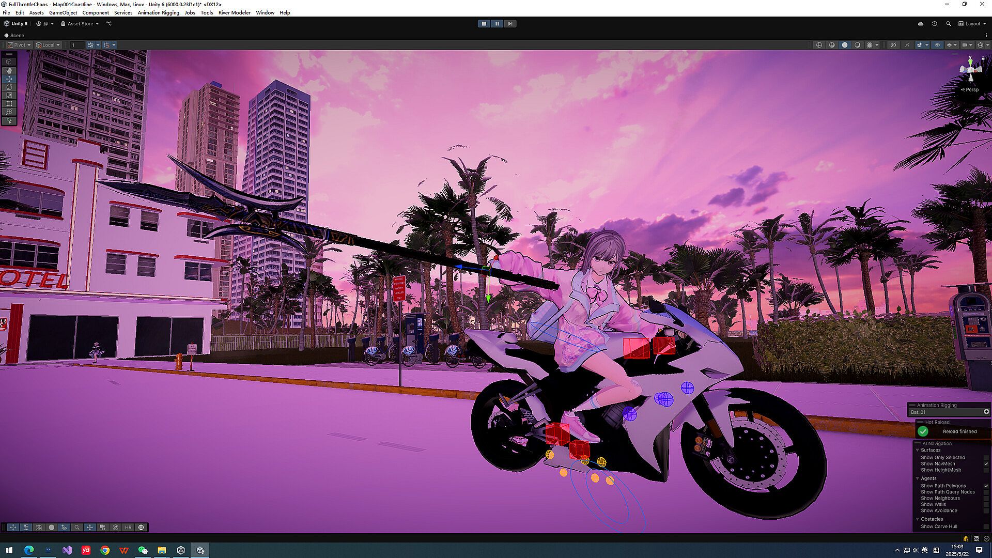This screenshot has width=992, height=558.
Task: Select the Scale tool
Action: click(9, 96)
